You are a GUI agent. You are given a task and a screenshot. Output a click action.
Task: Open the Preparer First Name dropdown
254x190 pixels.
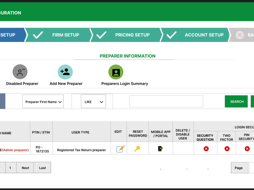click(43, 101)
